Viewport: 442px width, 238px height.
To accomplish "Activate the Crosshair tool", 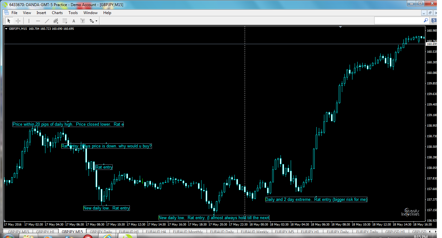I will 18,21.
